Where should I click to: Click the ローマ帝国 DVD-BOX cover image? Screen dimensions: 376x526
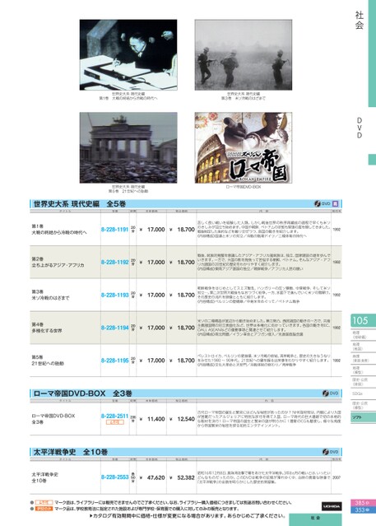(244, 147)
